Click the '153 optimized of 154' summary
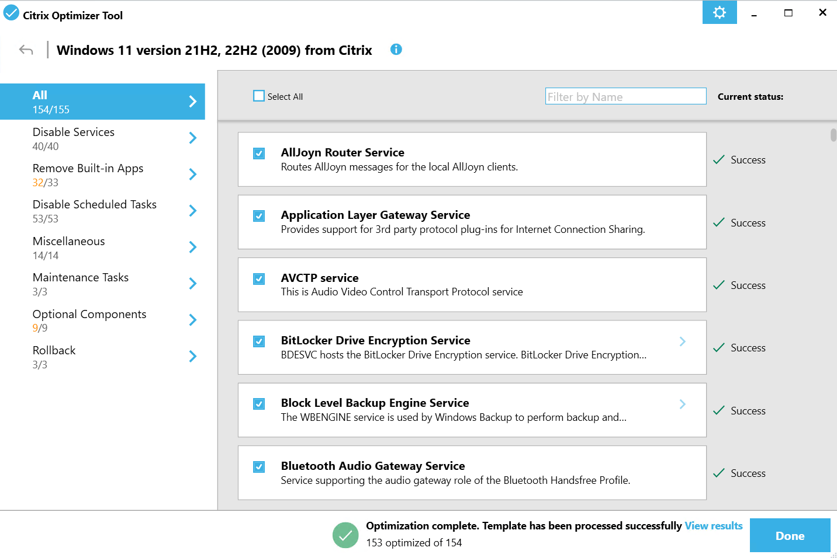 [x=414, y=543]
